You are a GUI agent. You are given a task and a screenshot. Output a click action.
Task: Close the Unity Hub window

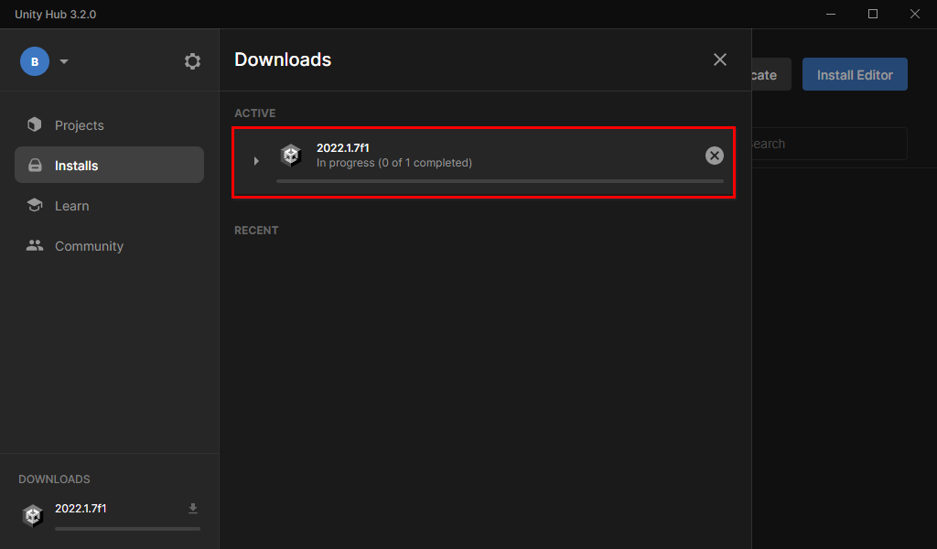point(915,14)
